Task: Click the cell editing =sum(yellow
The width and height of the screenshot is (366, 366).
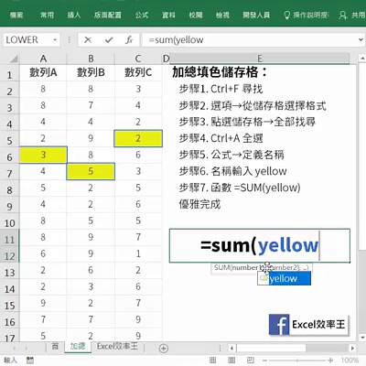Action: [x=260, y=245]
